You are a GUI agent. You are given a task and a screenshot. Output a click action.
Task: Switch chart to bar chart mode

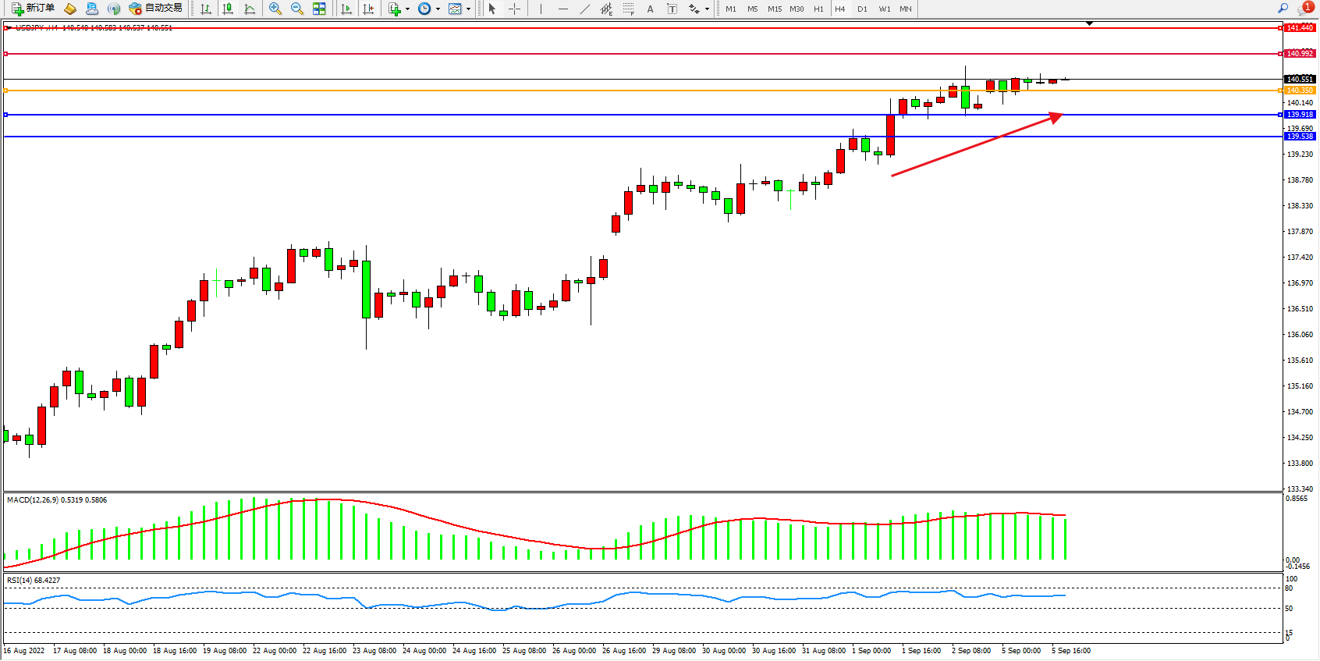click(x=206, y=9)
